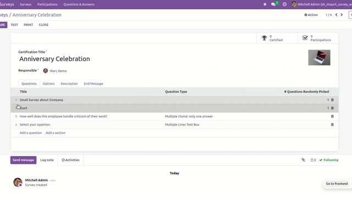This screenshot has width=352, height=198.
Task: Click the attachment paperclip icon
Action: pyautogui.click(x=303, y=160)
